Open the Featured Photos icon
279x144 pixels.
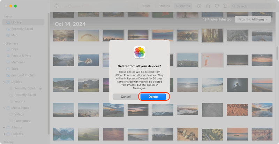pyautogui.click(x=8, y=75)
